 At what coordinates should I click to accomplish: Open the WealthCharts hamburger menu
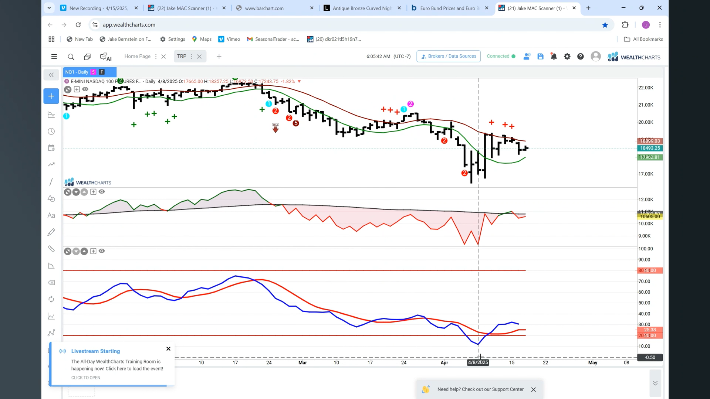pyautogui.click(x=54, y=57)
